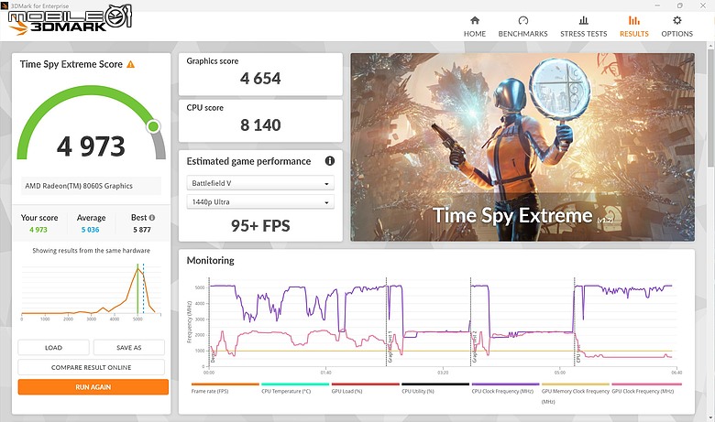This screenshot has height=422, width=715.
Task: Click the orange RUN AGAIN button
Action: [93, 387]
